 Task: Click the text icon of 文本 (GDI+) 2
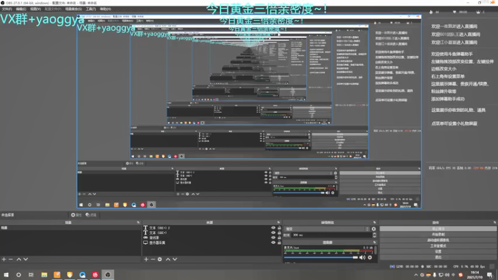pyautogui.click(x=145, y=228)
